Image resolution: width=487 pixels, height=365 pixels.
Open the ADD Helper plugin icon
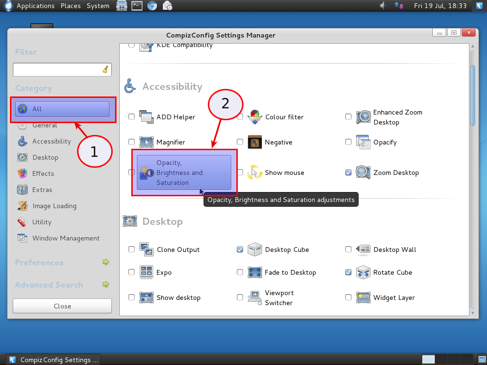pyautogui.click(x=146, y=117)
